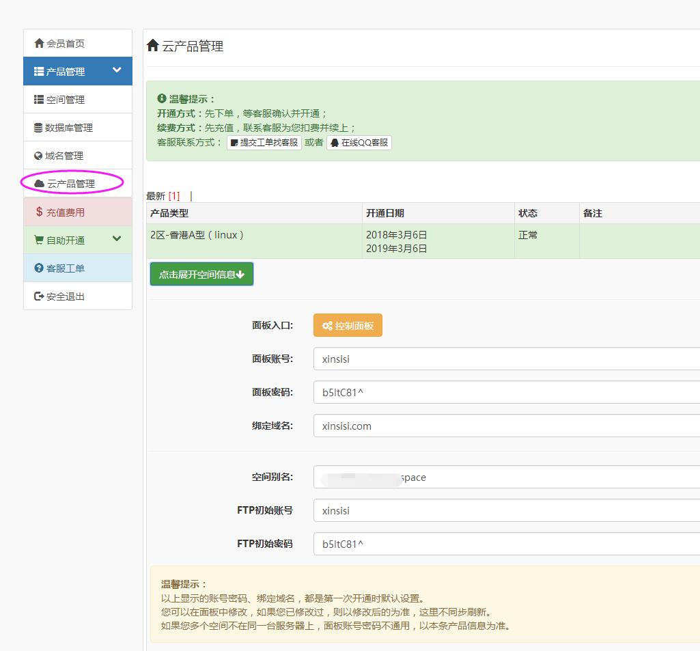This screenshot has width=700, height=651.
Task: Click the ticket icon in 提交工单找客服
Action: pos(234,143)
